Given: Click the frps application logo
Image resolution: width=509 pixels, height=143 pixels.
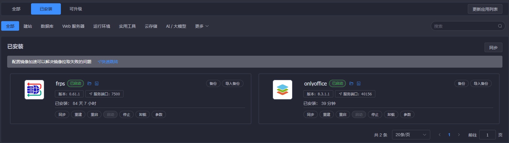Looking at the screenshot, I should [x=34, y=90].
